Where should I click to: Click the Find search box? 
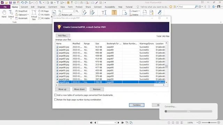pos(186,7)
